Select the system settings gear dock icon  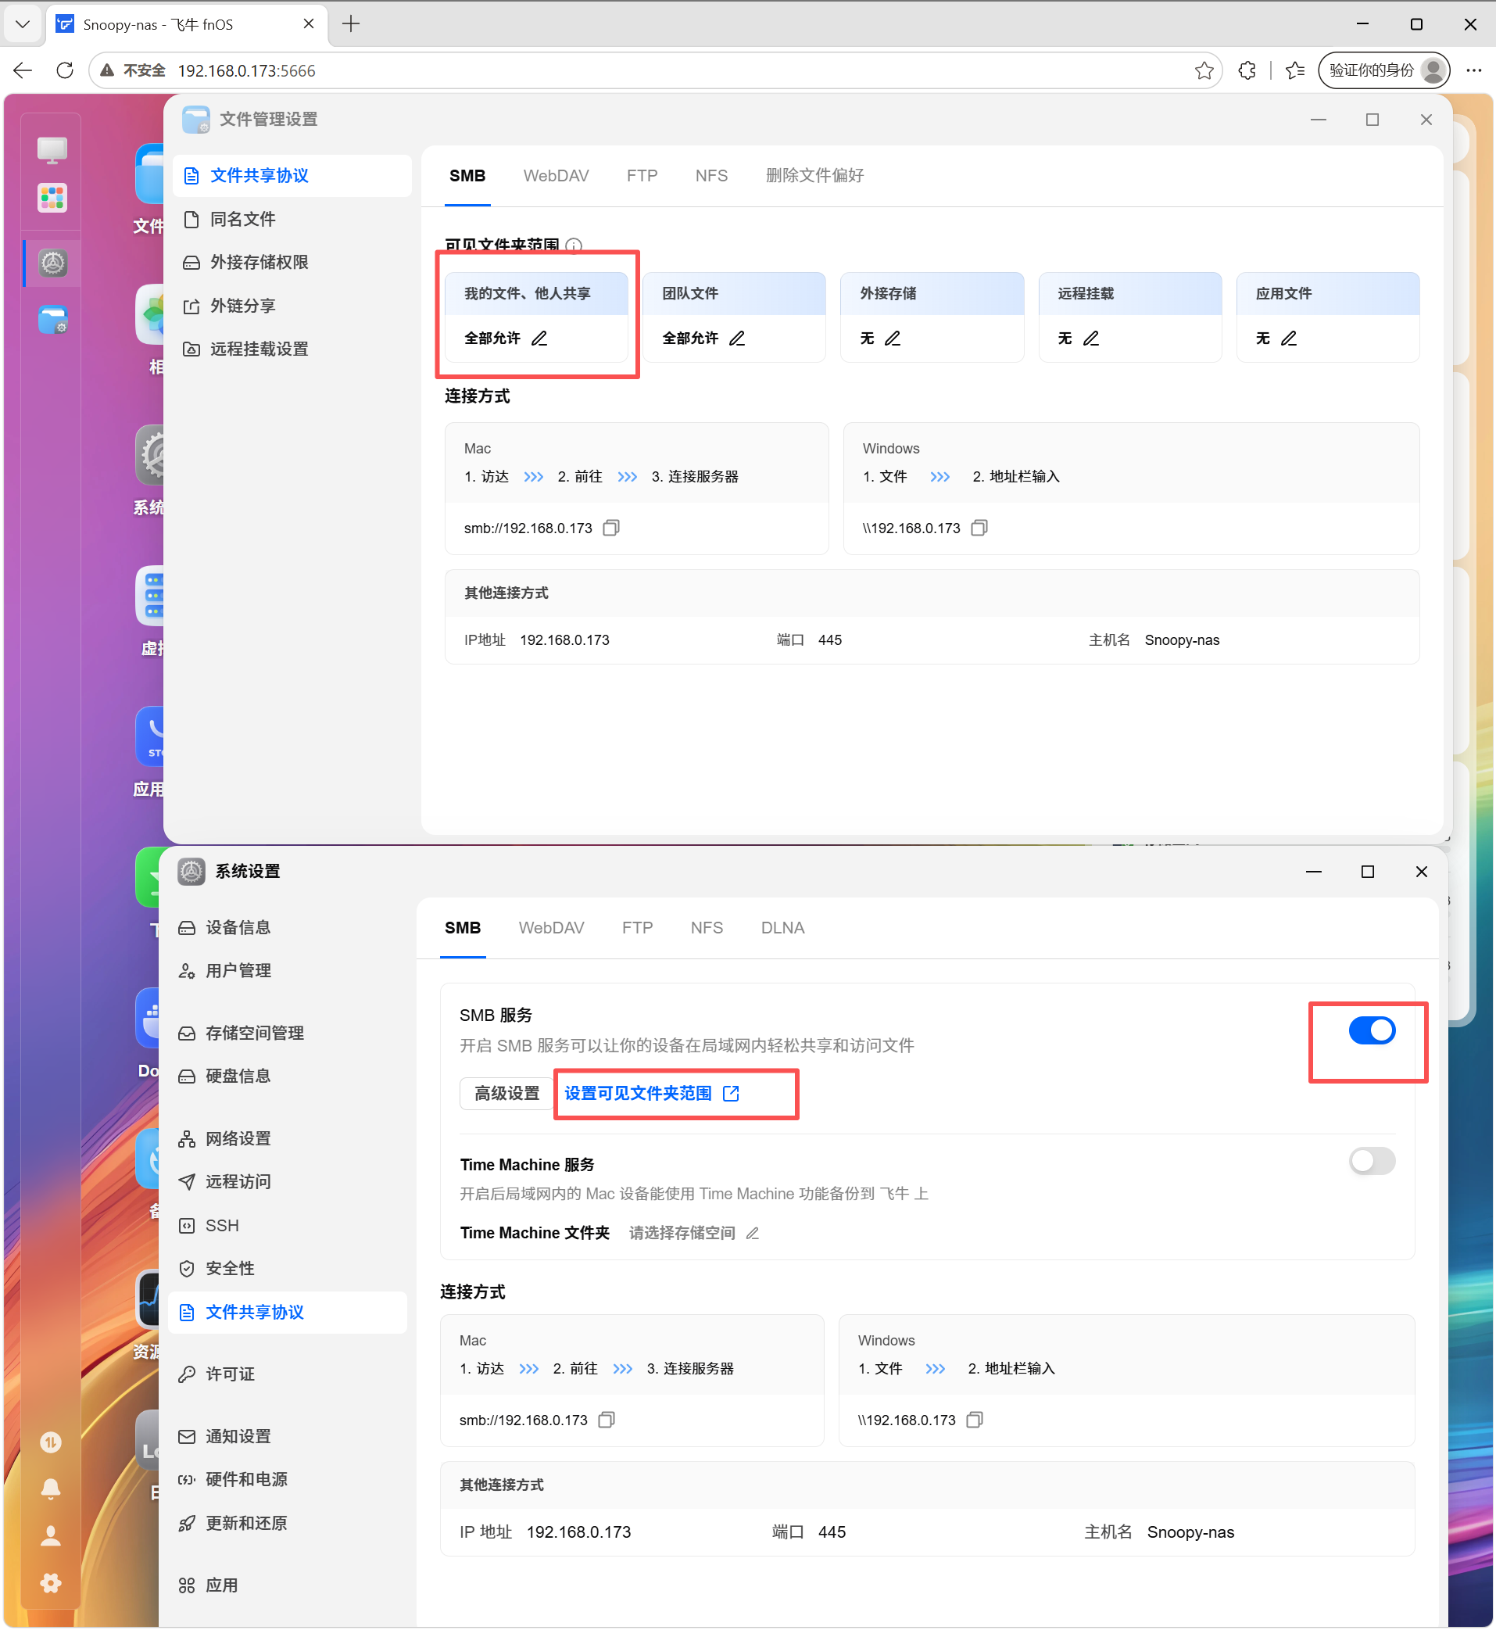(x=52, y=263)
